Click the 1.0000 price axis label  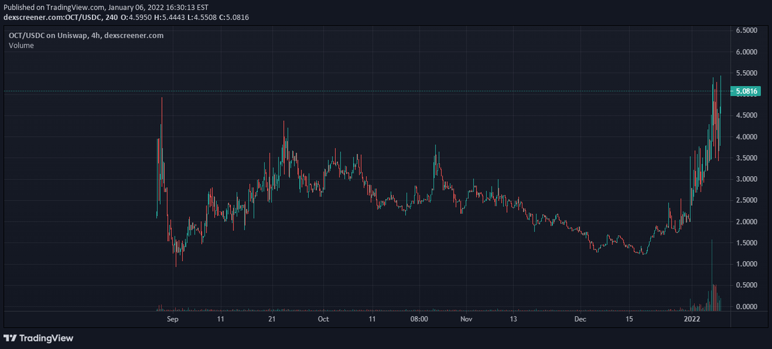(x=746, y=264)
